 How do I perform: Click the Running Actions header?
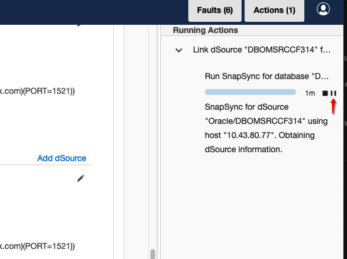click(205, 30)
